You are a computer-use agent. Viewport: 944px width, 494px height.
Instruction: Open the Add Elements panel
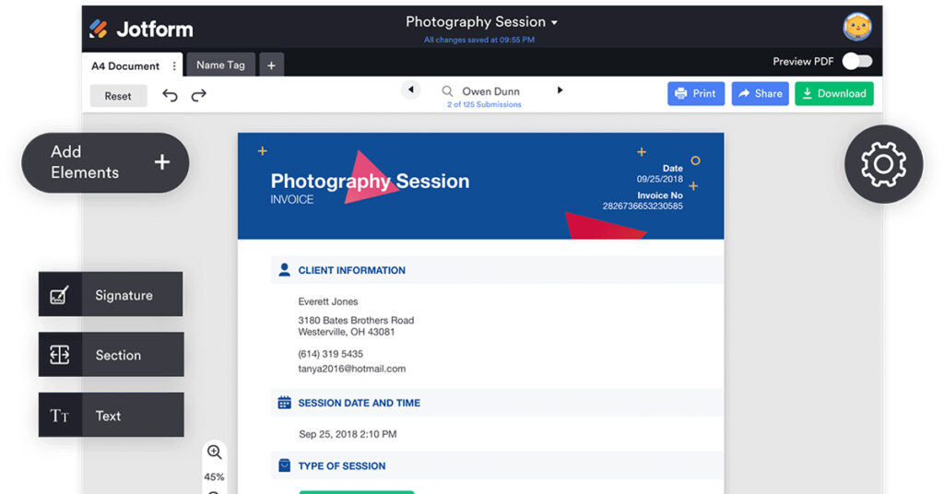click(105, 162)
